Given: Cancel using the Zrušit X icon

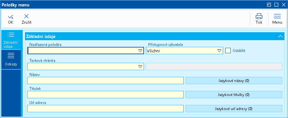Looking at the screenshot, I should [27, 16].
